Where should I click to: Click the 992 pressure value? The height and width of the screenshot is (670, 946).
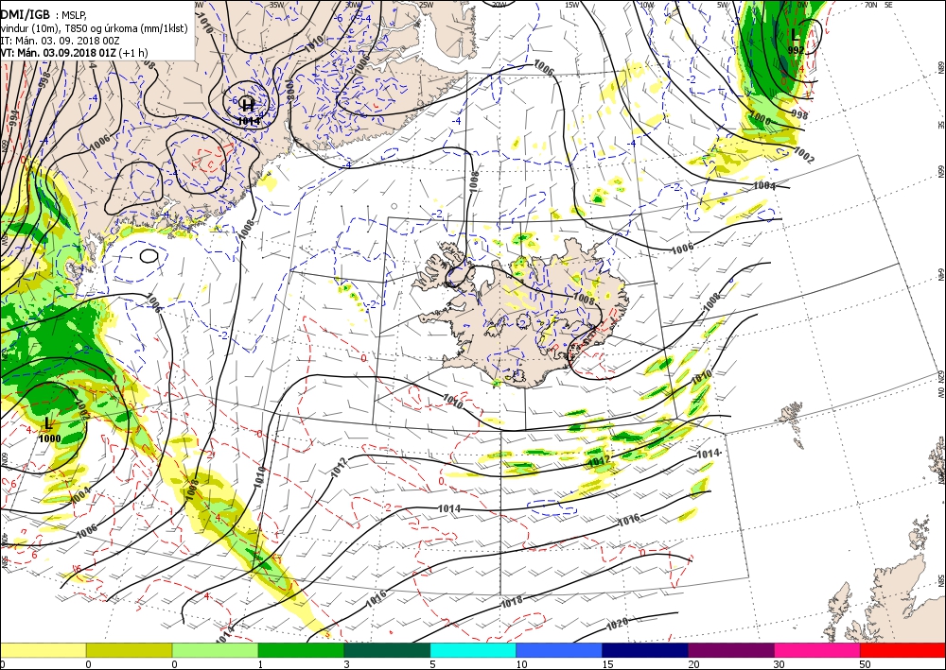click(796, 51)
